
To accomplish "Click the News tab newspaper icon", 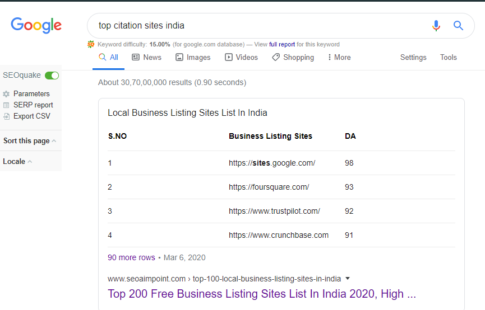I will tap(136, 57).
